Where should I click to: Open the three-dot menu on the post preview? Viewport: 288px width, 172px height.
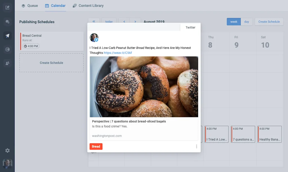197,146
